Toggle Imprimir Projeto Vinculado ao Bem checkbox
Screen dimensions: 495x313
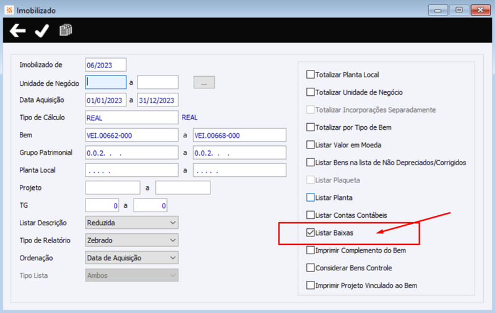[x=311, y=285]
